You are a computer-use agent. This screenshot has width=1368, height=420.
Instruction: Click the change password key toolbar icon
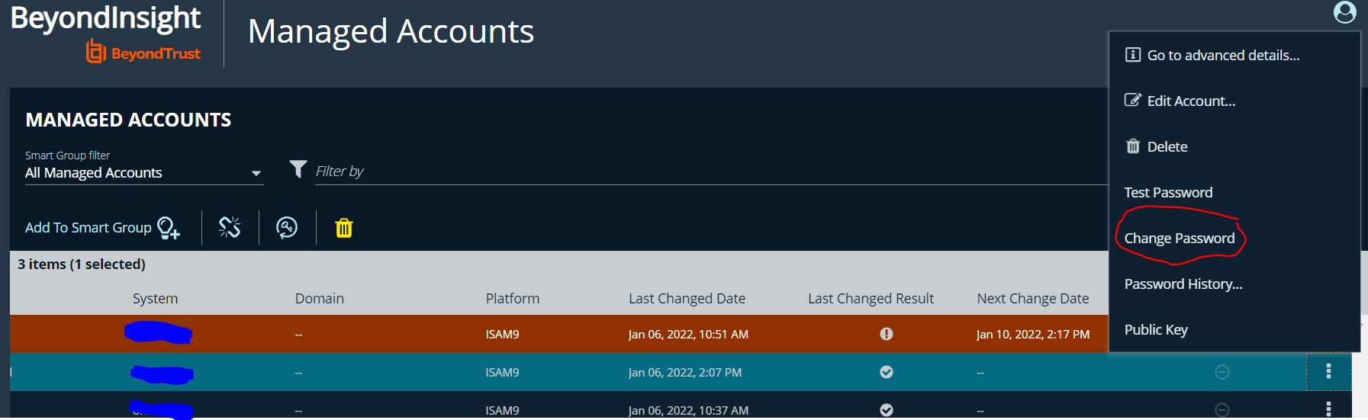(x=287, y=227)
